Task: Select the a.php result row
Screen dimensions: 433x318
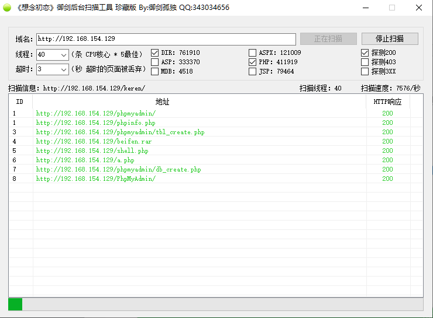Action: coord(216,160)
